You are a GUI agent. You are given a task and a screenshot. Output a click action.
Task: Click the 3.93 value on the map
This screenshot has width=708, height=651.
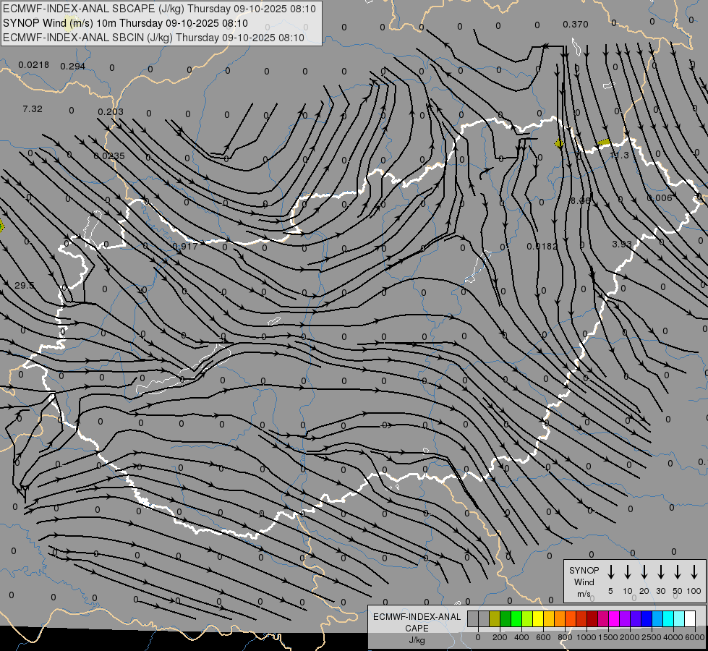tap(622, 244)
